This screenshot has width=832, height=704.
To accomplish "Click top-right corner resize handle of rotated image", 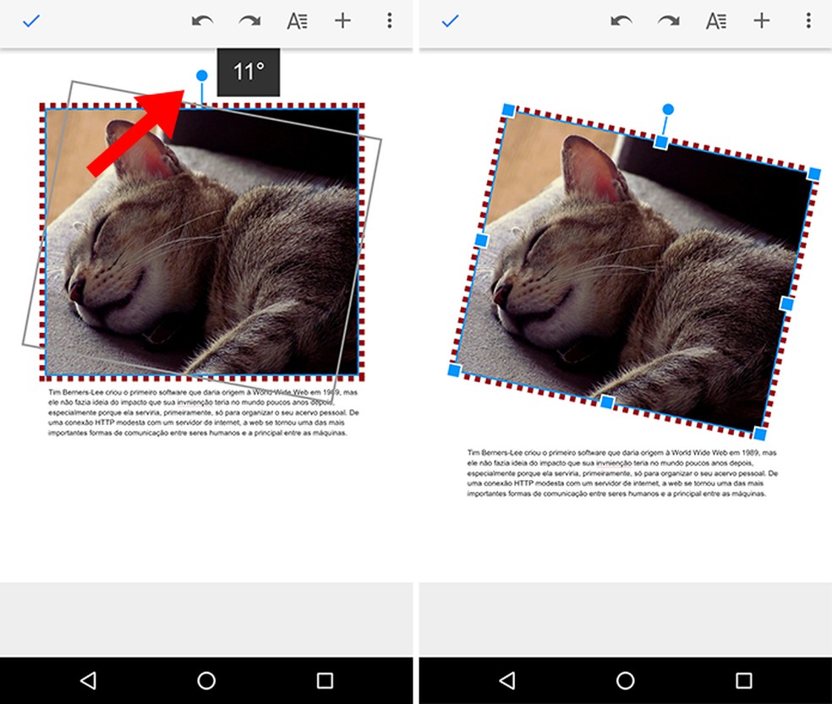I will tap(814, 174).
